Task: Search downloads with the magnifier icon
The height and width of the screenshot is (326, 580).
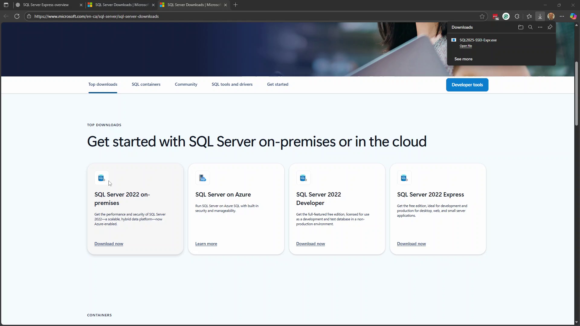Action: click(530, 27)
